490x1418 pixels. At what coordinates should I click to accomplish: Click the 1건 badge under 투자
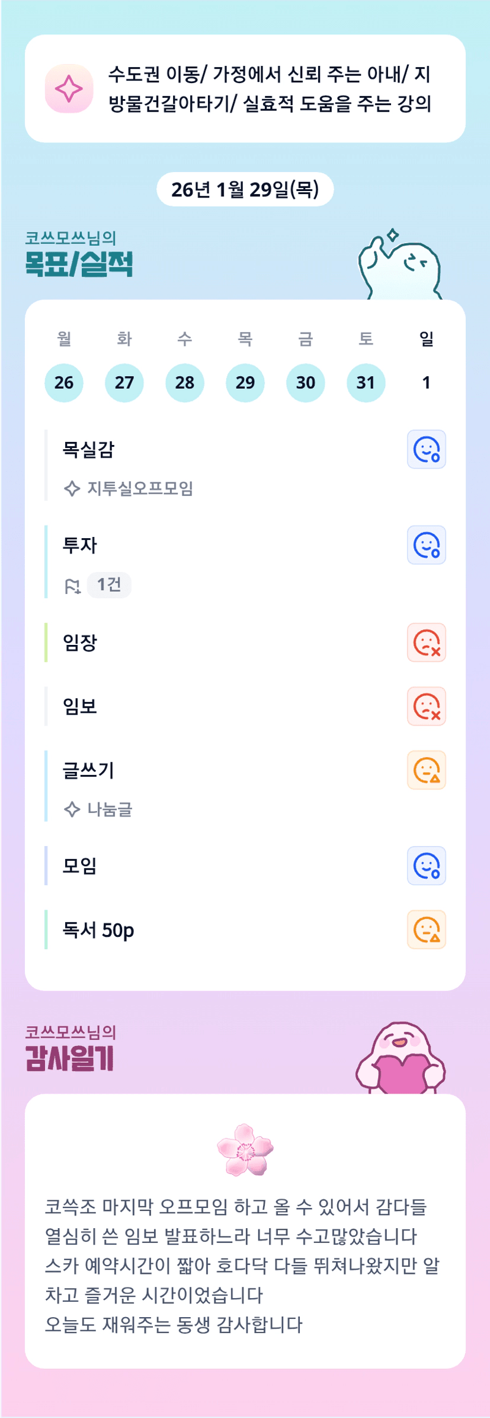(109, 585)
